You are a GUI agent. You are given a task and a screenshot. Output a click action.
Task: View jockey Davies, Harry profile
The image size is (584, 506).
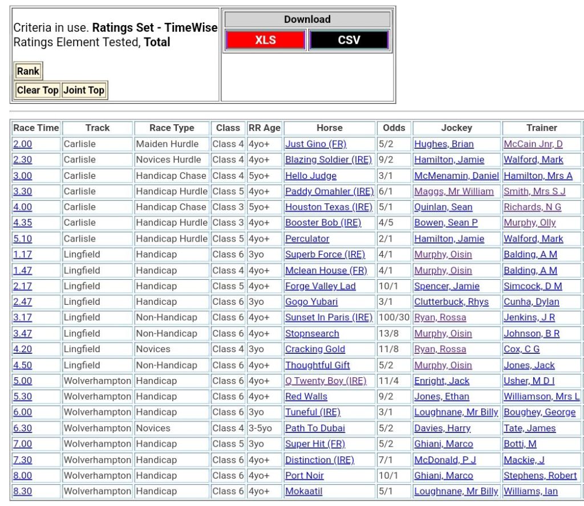442,428
